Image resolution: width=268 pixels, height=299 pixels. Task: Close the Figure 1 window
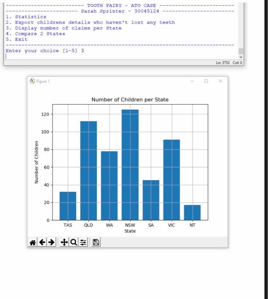coord(220,81)
